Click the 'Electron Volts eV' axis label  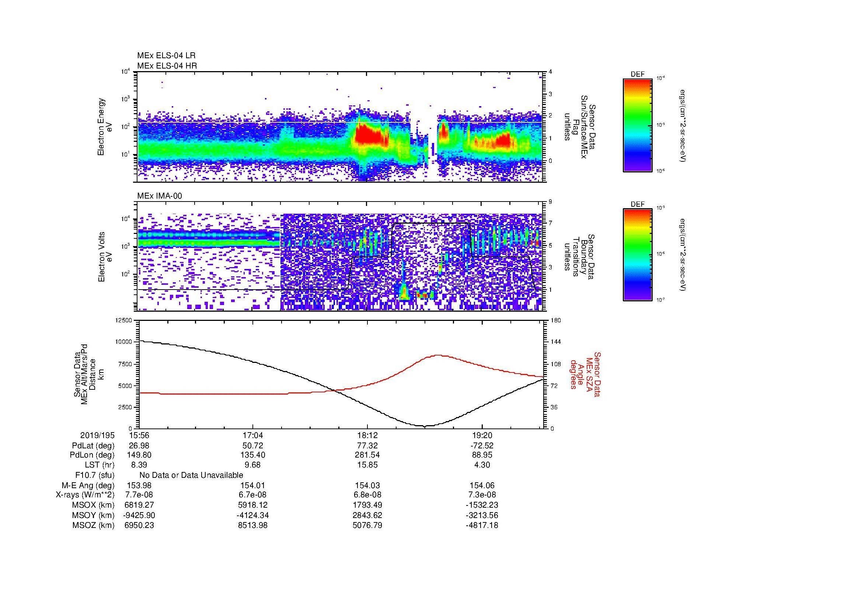coord(105,257)
